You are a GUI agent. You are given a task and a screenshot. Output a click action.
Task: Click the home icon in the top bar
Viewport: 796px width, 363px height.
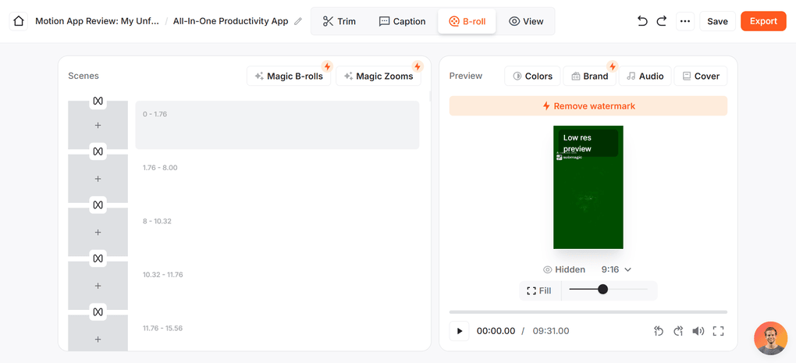tap(19, 21)
